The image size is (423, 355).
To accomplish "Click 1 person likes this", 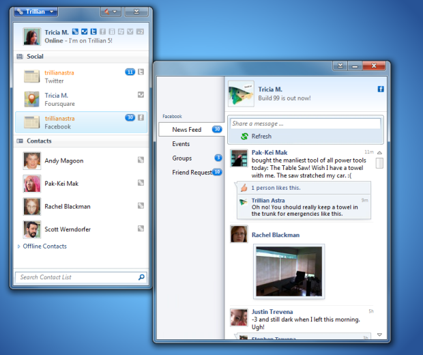I will [276, 188].
